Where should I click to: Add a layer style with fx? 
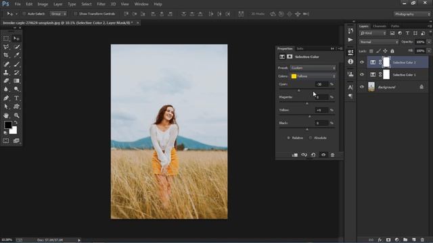[x=380, y=240]
